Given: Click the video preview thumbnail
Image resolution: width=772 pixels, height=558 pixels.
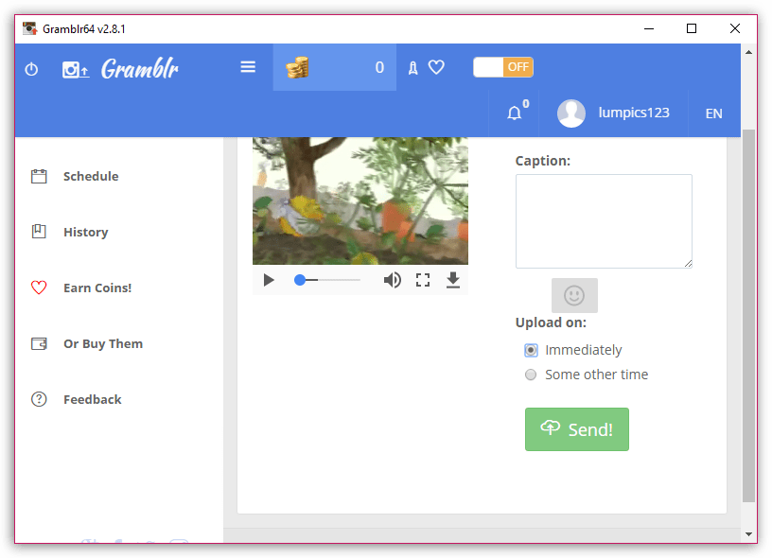Looking at the screenshot, I should 360,201.
